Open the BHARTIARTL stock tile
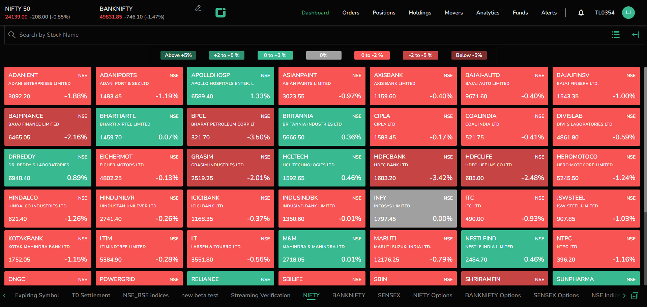The height and width of the screenshot is (307, 647). (139, 127)
